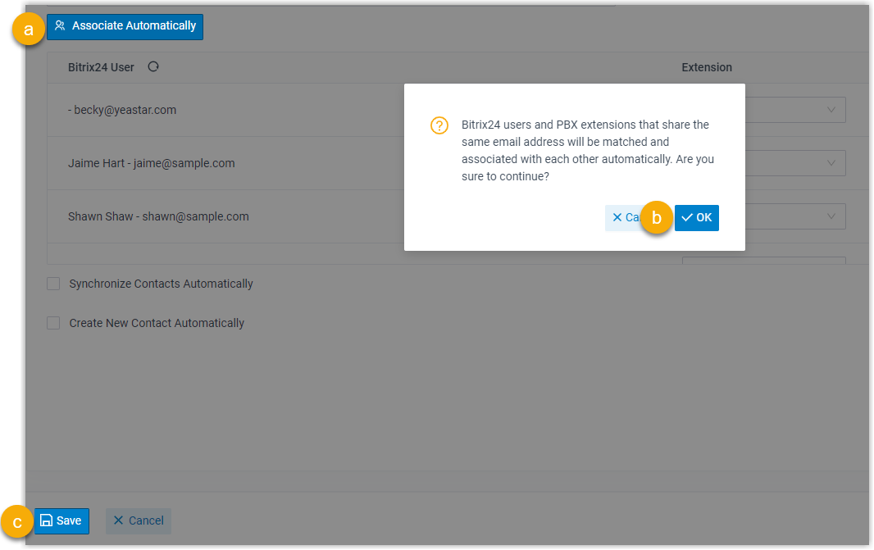The width and height of the screenshot is (874, 550).
Task: Save the integration settings
Action: tap(61, 521)
